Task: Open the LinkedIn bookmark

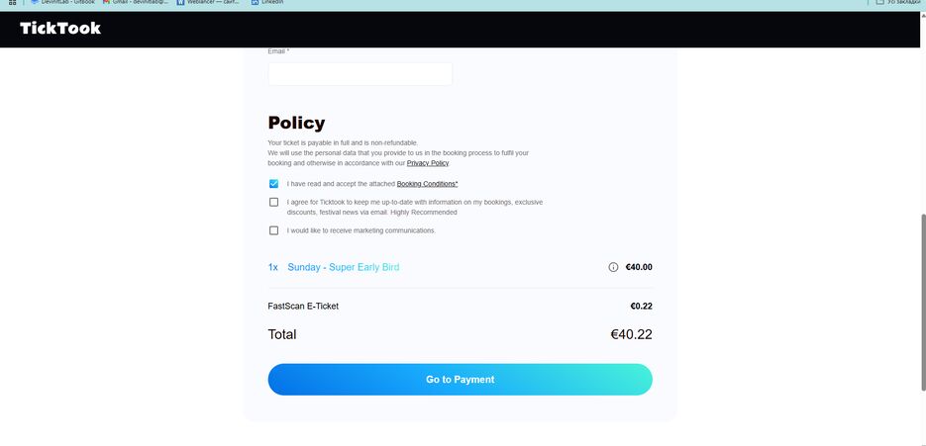Action: tap(267, 2)
